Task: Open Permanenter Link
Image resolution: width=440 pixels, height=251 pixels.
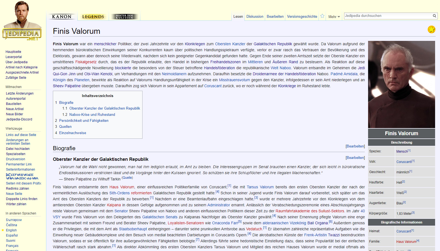Action: 19,164
